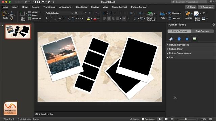Image resolution: width=216 pixels, height=121 pixels.
Task: Click the Search in Presentation field
Action: click(189, 2)
